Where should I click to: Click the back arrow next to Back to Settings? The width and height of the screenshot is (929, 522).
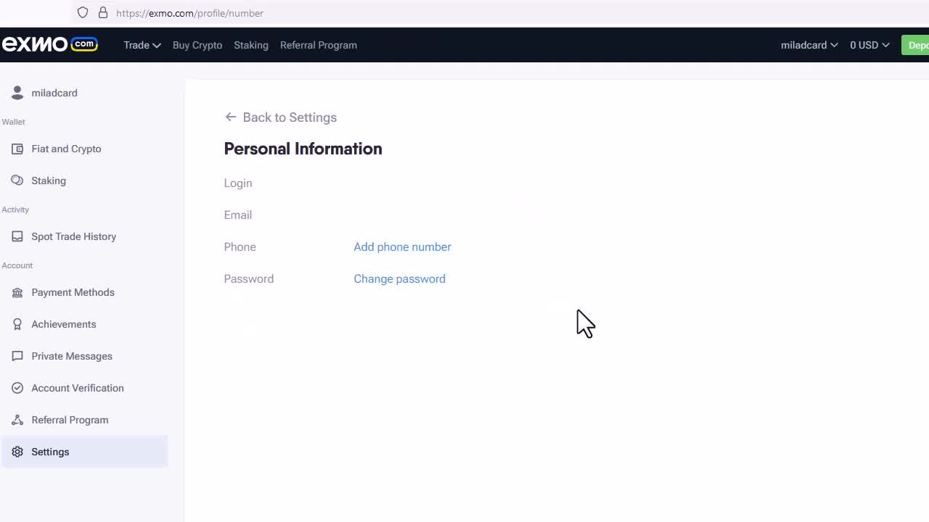[231, 117]
